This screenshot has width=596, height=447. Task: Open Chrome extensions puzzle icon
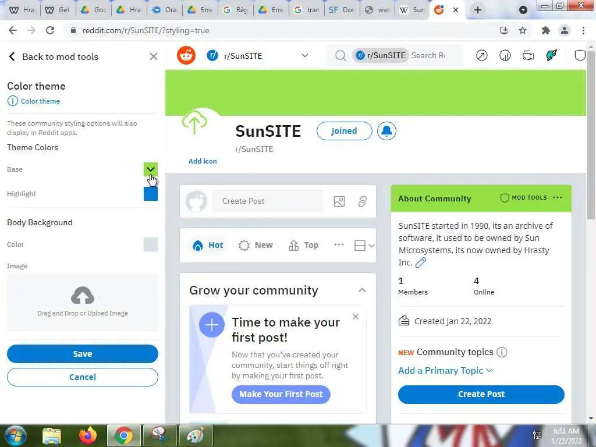(x=546, y=30)
